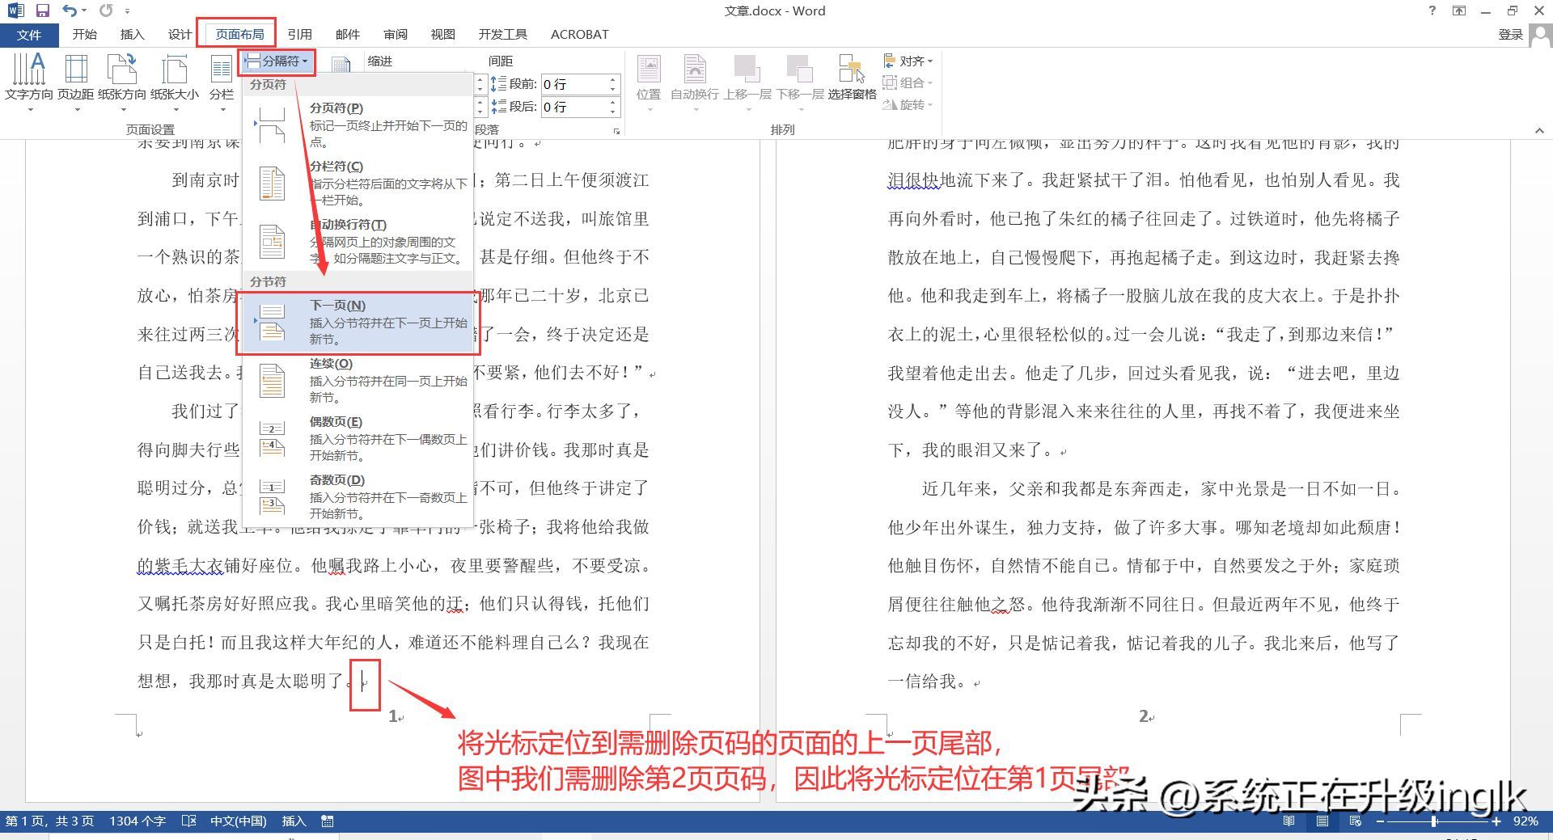1553x840 pixels.
Task: Click the zoom out minus button
Action: [1381, 821]
